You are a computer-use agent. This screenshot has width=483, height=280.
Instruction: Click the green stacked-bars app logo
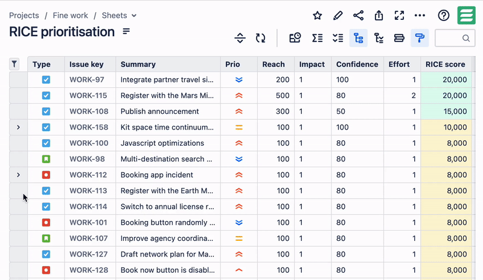pyautogui.click(x=466, y=15)
